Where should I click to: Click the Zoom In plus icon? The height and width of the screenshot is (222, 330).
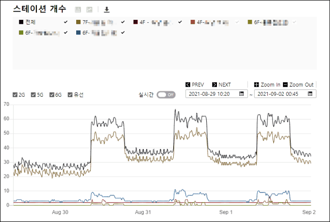point(256,85)
